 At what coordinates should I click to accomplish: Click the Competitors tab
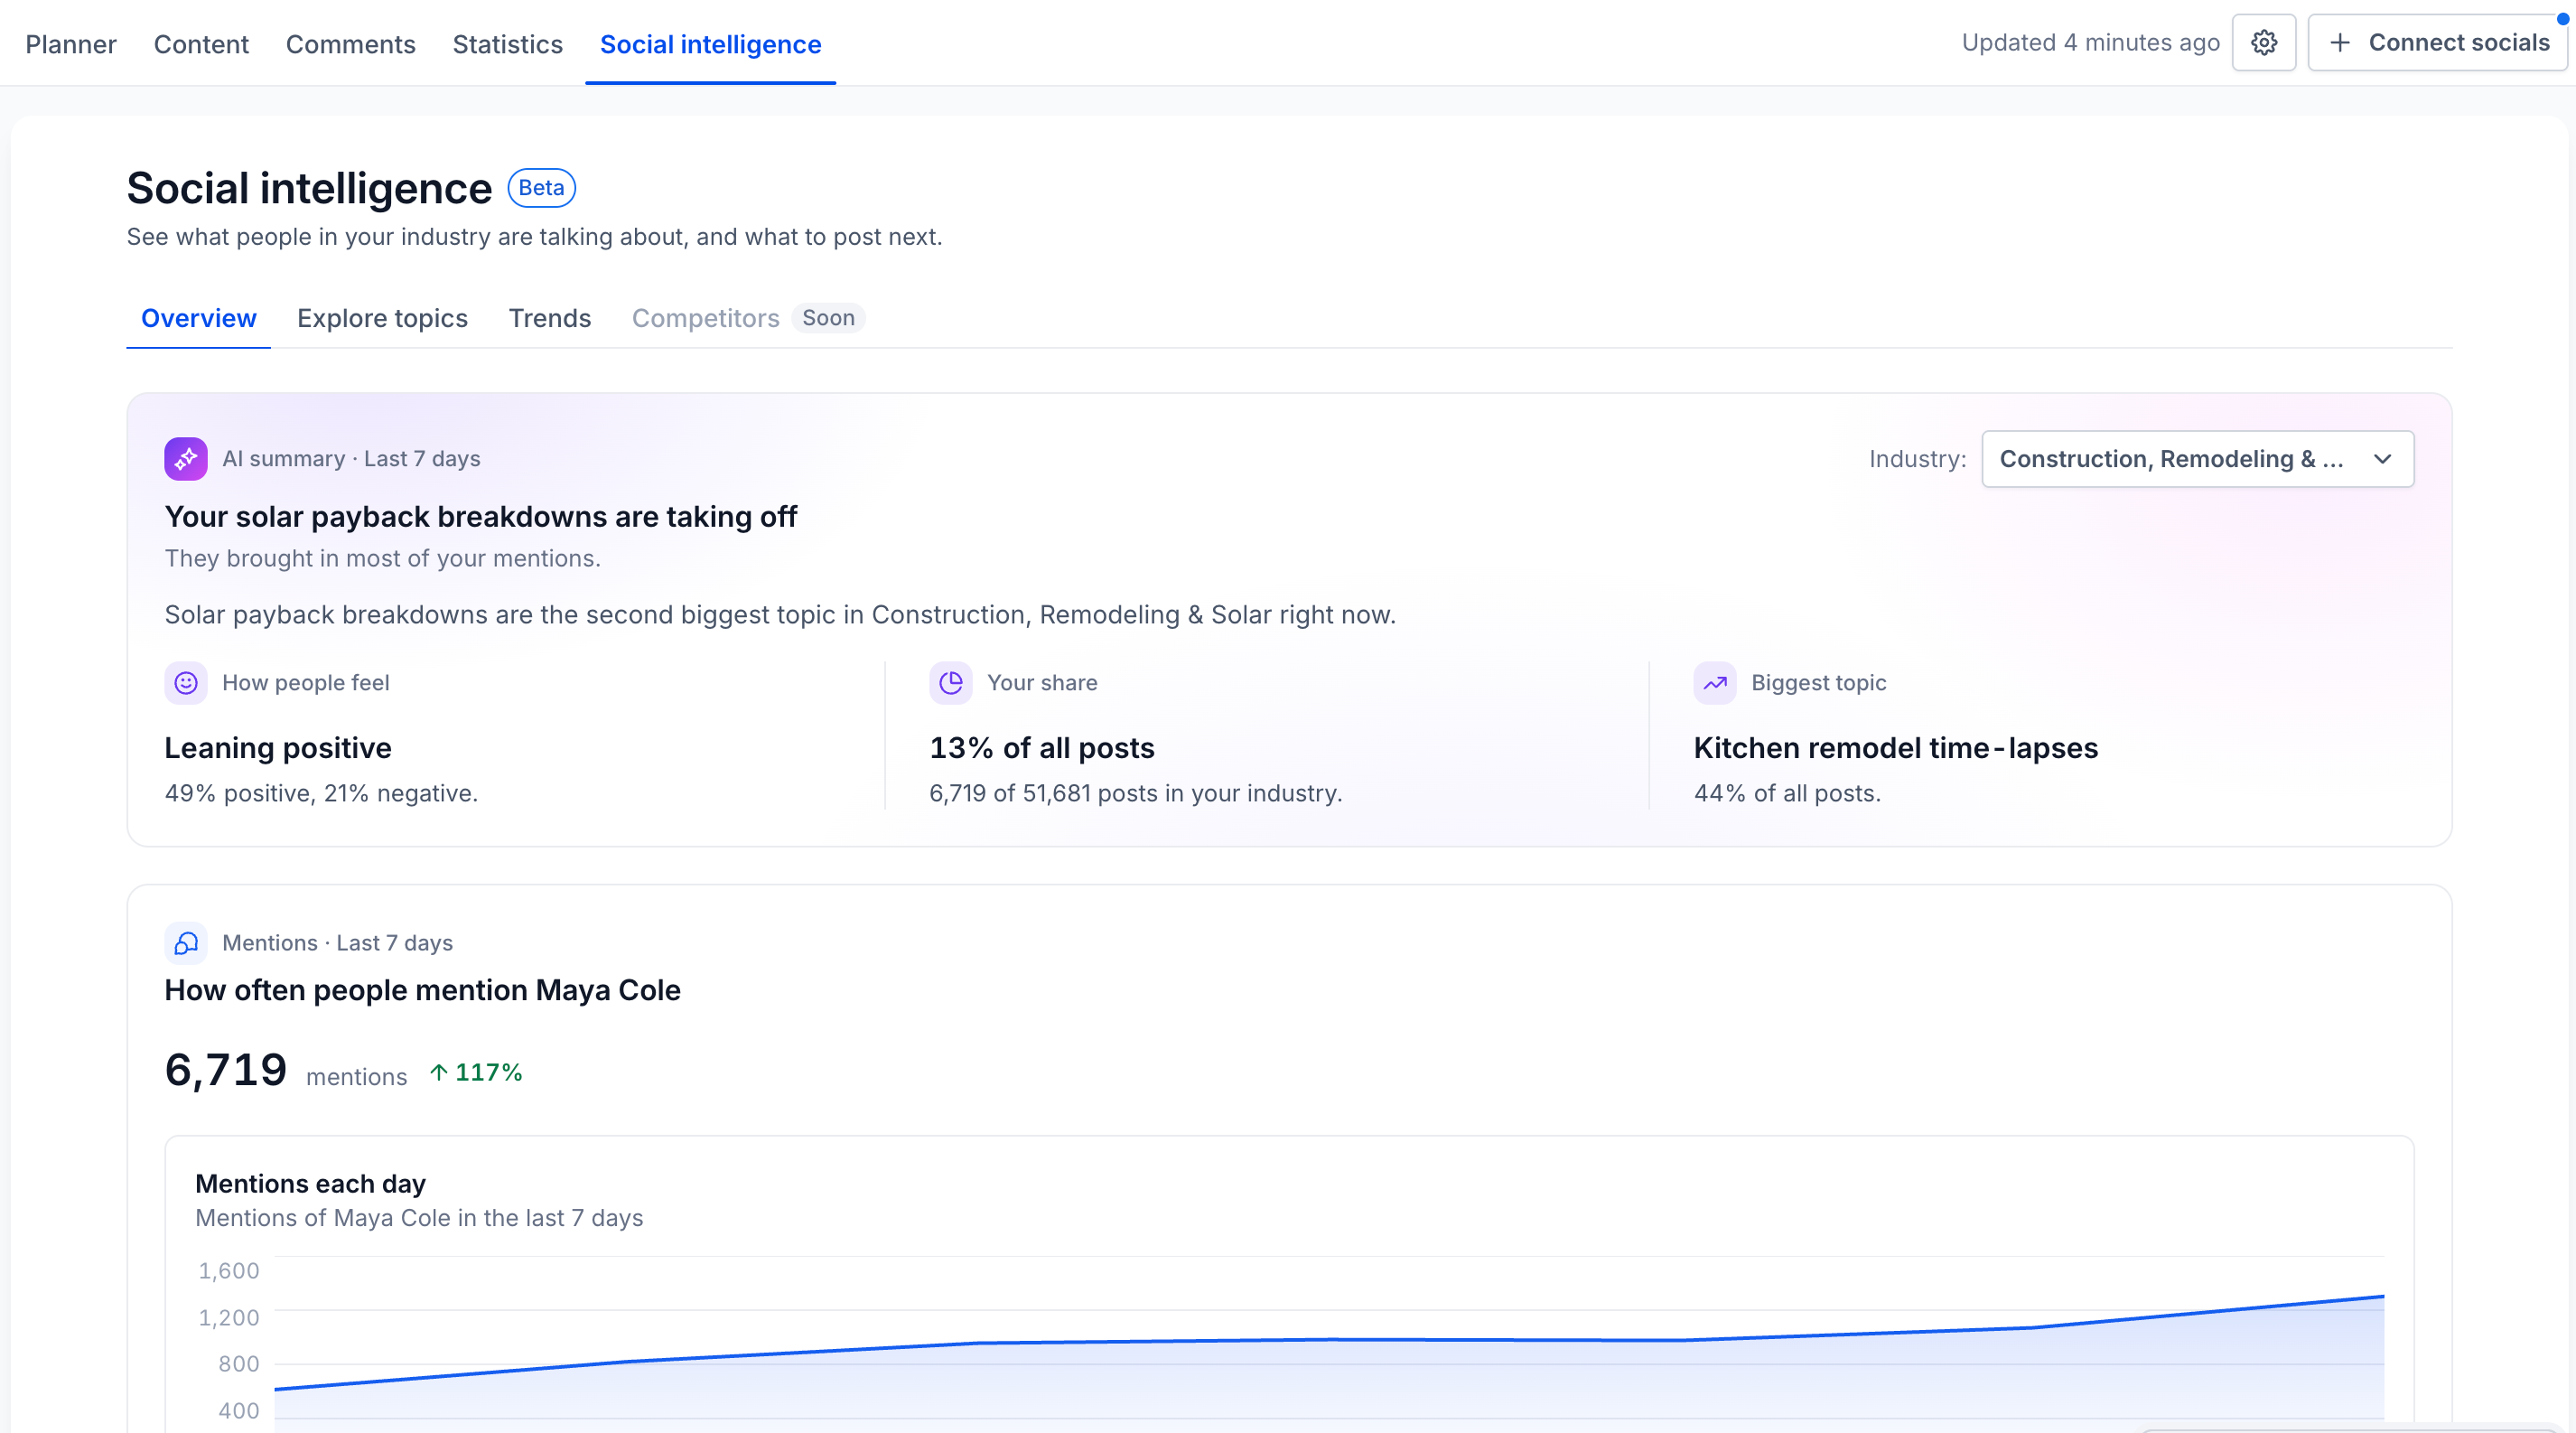(705, 318)
